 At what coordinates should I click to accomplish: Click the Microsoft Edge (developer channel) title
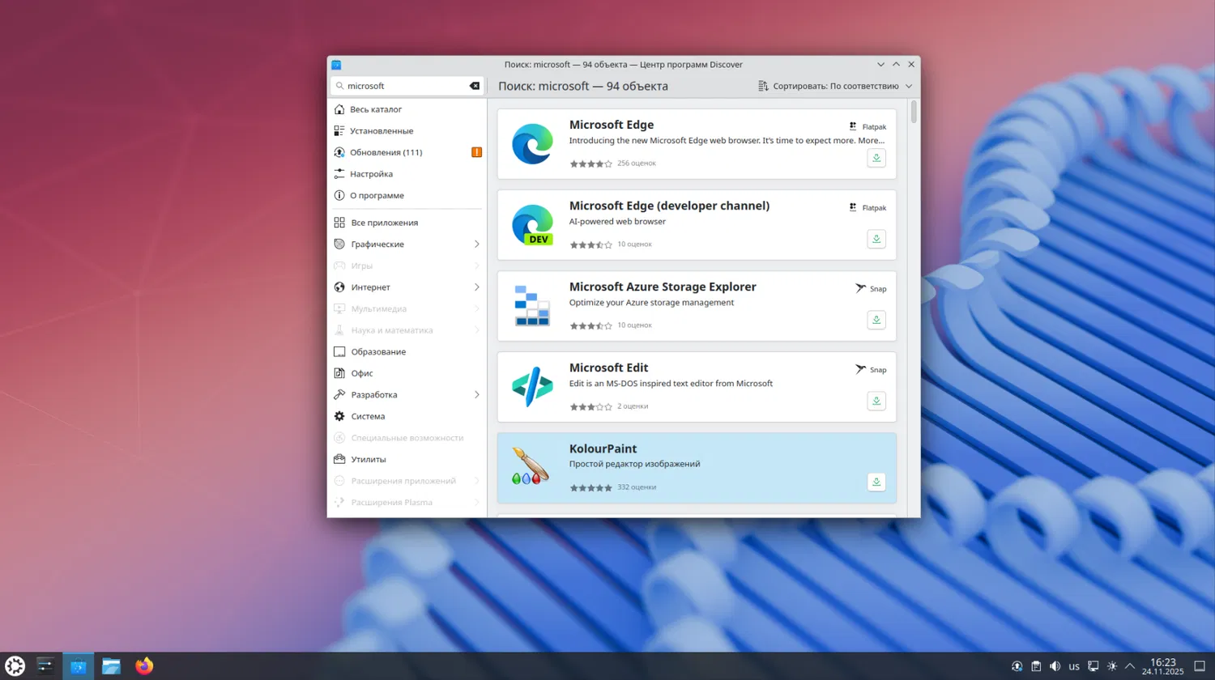tap(669, 206)
